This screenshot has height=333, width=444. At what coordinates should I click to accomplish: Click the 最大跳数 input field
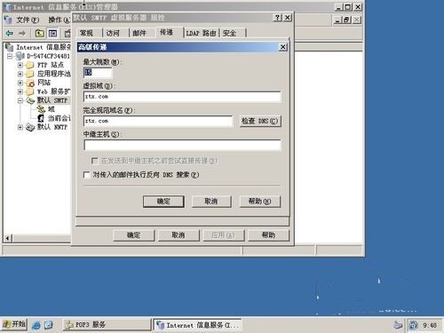[x=98, y=73]
